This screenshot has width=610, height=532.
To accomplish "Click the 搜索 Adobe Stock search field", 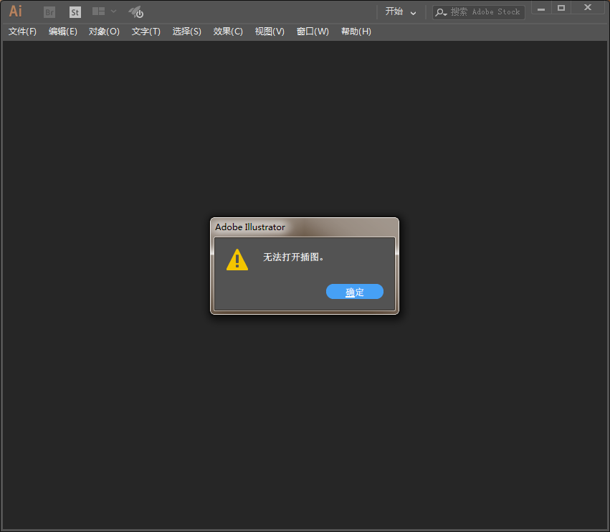I will pyautogui.click(x=479, y=12).
